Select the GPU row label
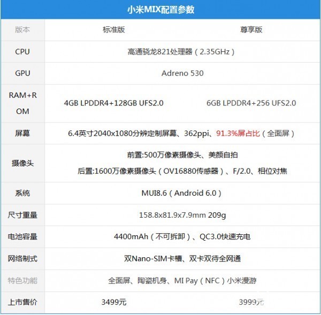This screenshot has height=315, width=321. pyautogui.click(x=22, y=73)
